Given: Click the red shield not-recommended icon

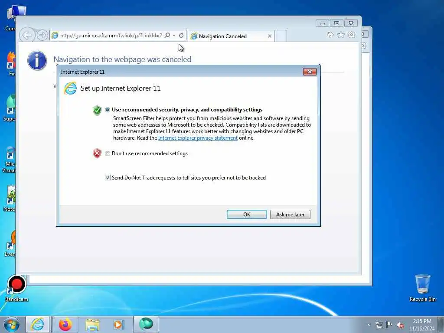Looking at the screenshot, I should 97,153.
